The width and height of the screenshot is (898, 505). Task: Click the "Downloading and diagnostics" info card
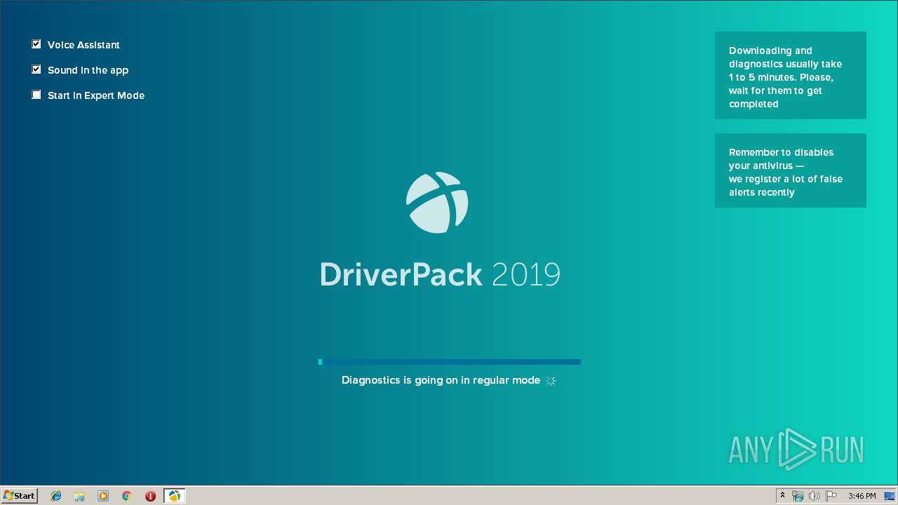(791, 76)
